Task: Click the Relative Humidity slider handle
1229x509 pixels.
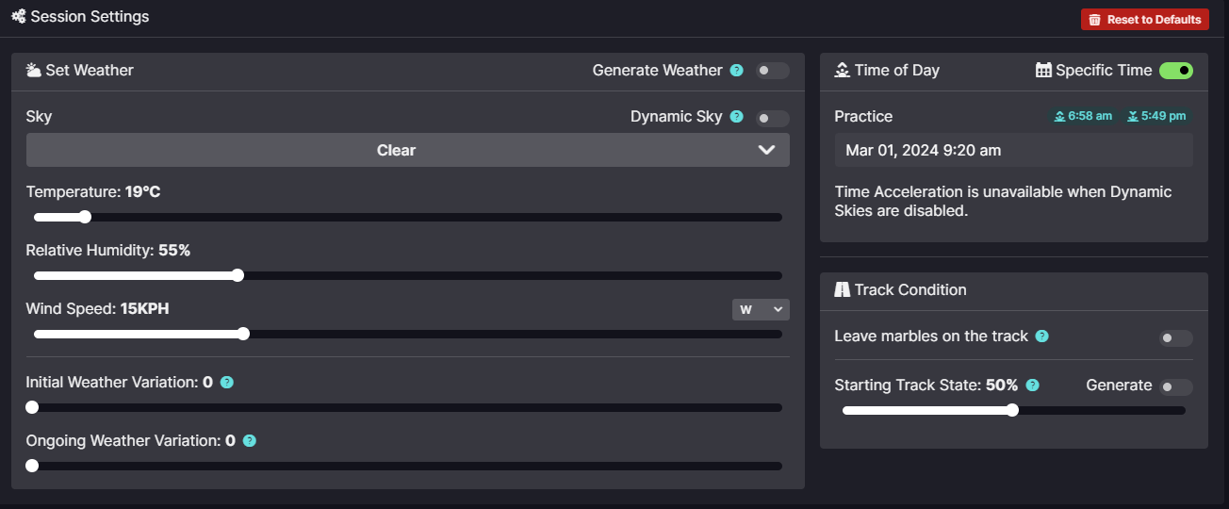Action: point(238,275)
